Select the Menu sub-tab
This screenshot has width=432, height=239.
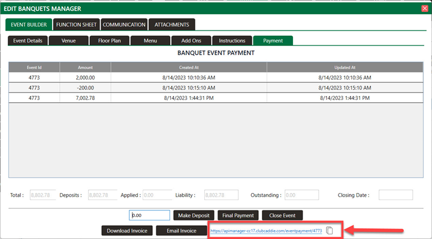[150, 41]
